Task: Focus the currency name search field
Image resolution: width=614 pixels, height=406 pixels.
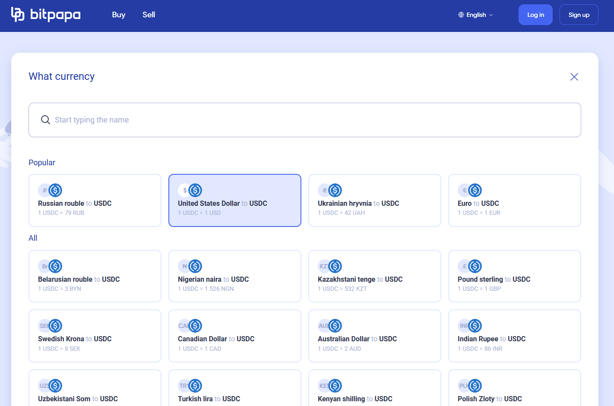Action: click(305, 120)
